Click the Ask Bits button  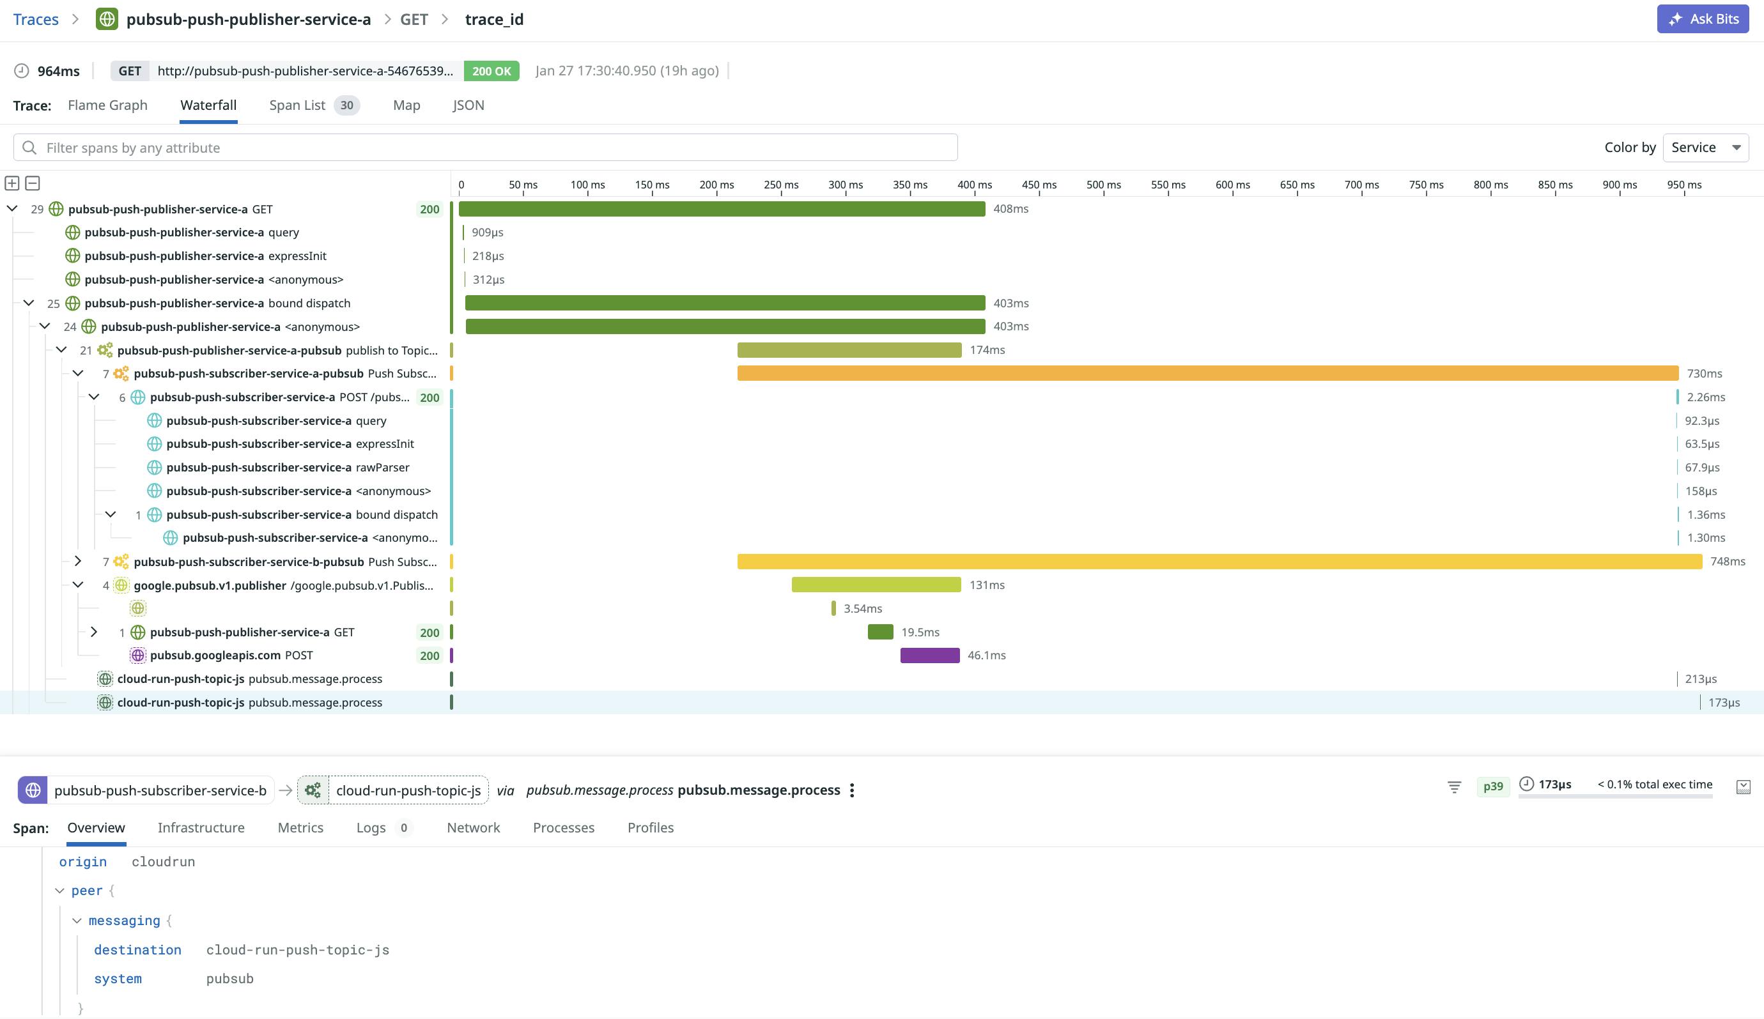pos(1703,19)
